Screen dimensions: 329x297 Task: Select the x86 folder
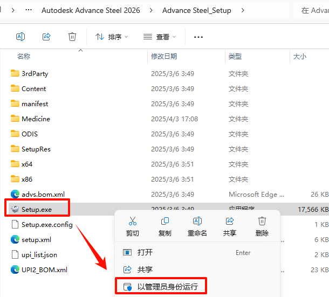pos(22,179)
